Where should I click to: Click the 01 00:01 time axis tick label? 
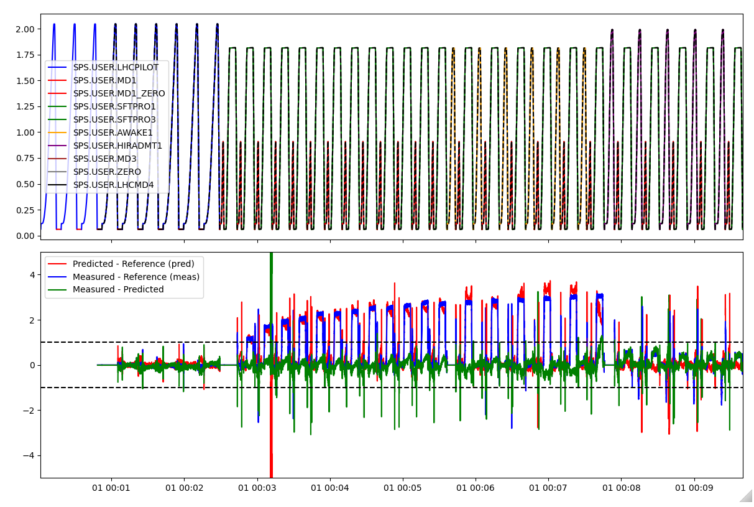[112, 489]
